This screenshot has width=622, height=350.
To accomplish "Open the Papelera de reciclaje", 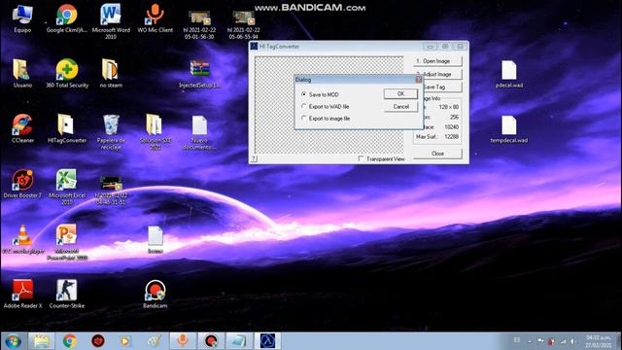I will coord(111,132).
